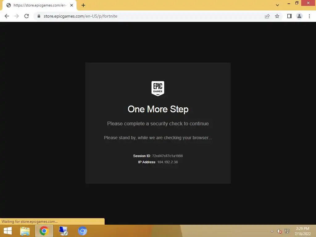Open the Chrome profile avatar menu
Viewport: 316px width, 237px height.
299,16
